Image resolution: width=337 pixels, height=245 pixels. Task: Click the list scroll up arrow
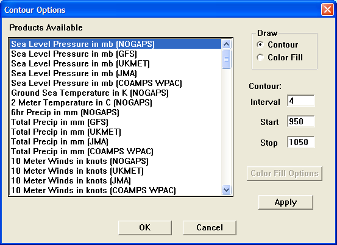pos(226,44)
